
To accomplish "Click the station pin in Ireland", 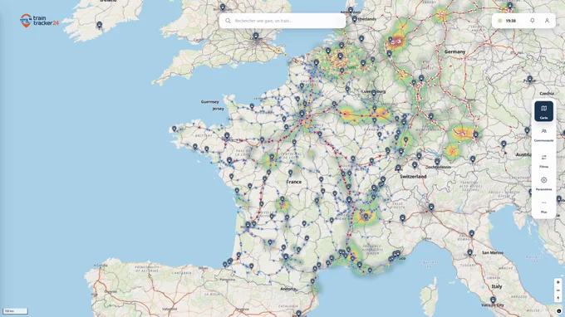I will [x=99, y=25].
